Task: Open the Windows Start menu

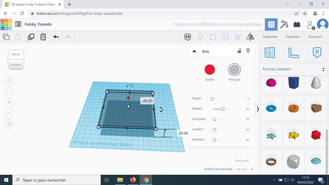Action: 6,180
